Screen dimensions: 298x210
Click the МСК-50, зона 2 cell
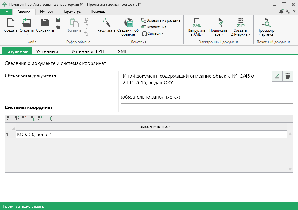pyautogui.click(x=151, y=134)
